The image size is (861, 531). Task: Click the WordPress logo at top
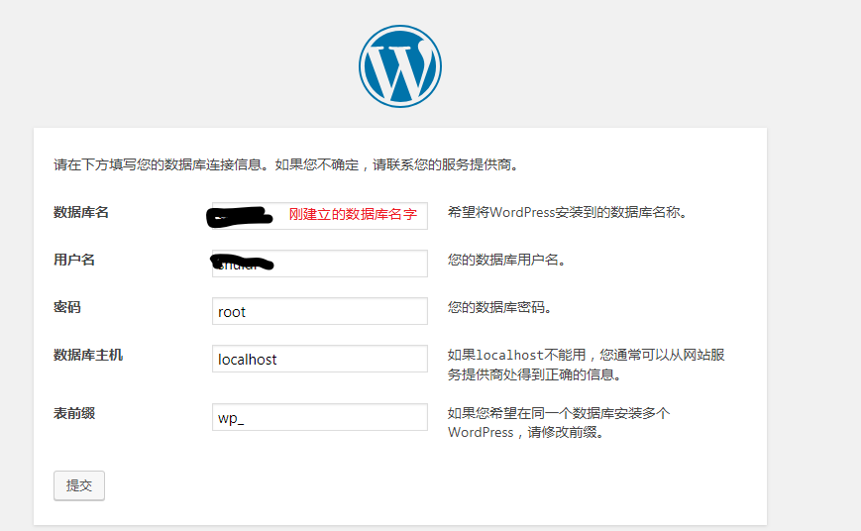click(x=399, y=66)
